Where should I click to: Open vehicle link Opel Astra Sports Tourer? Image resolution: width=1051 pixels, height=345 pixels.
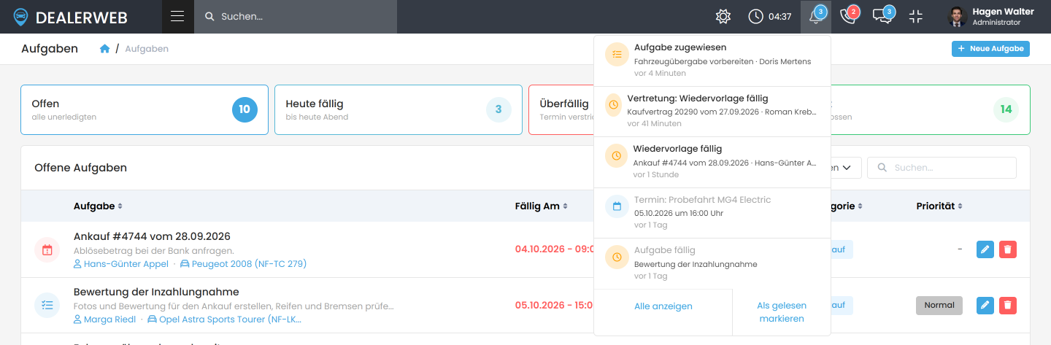click(224, 319)
